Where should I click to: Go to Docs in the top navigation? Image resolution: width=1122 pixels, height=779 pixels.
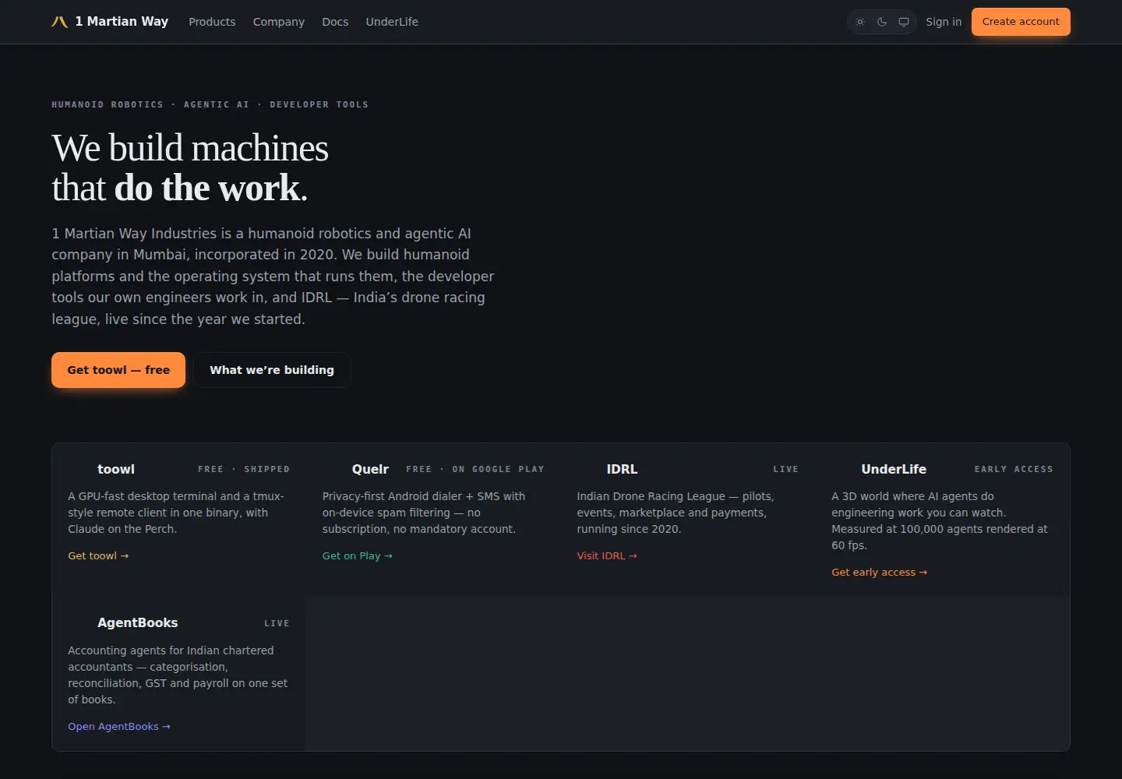[x=335, y=22]
